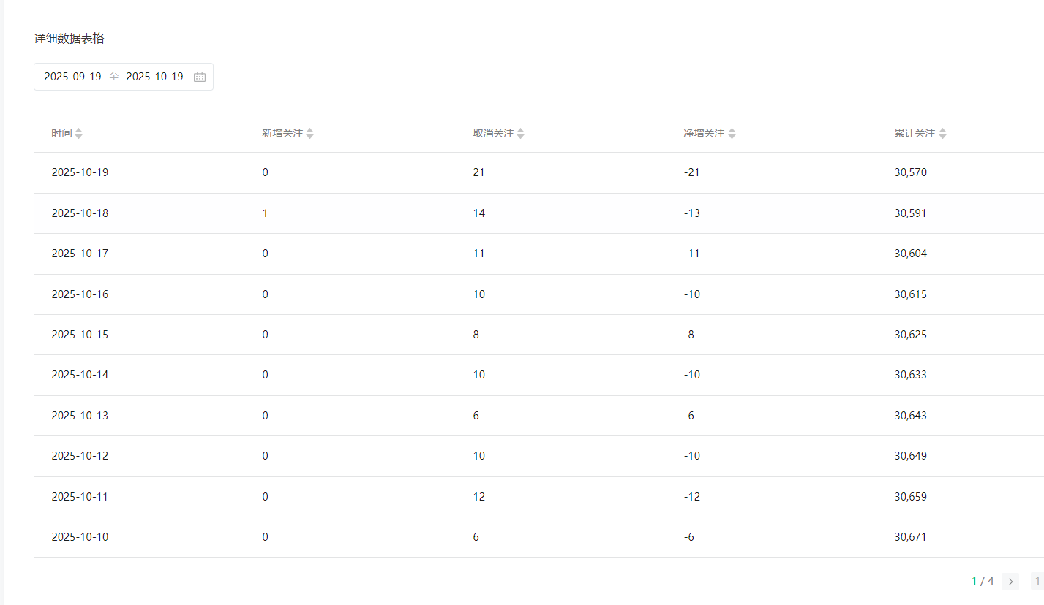Click net follow value -21
This screenshot has width=1044, height=605.
[691, 172]
